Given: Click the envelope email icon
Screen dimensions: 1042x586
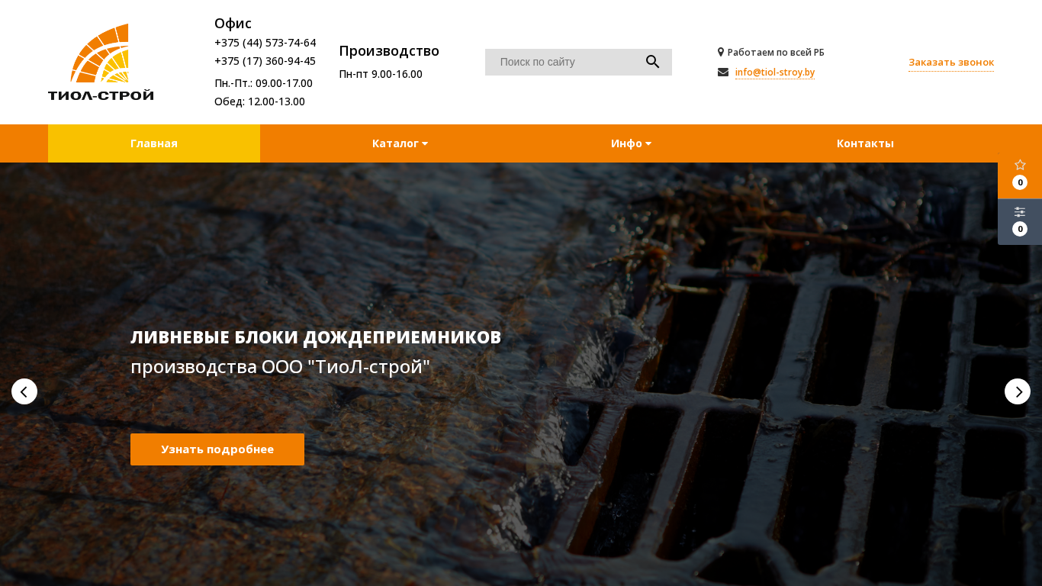Looking at the screenshot, I should tap(723, 72).
